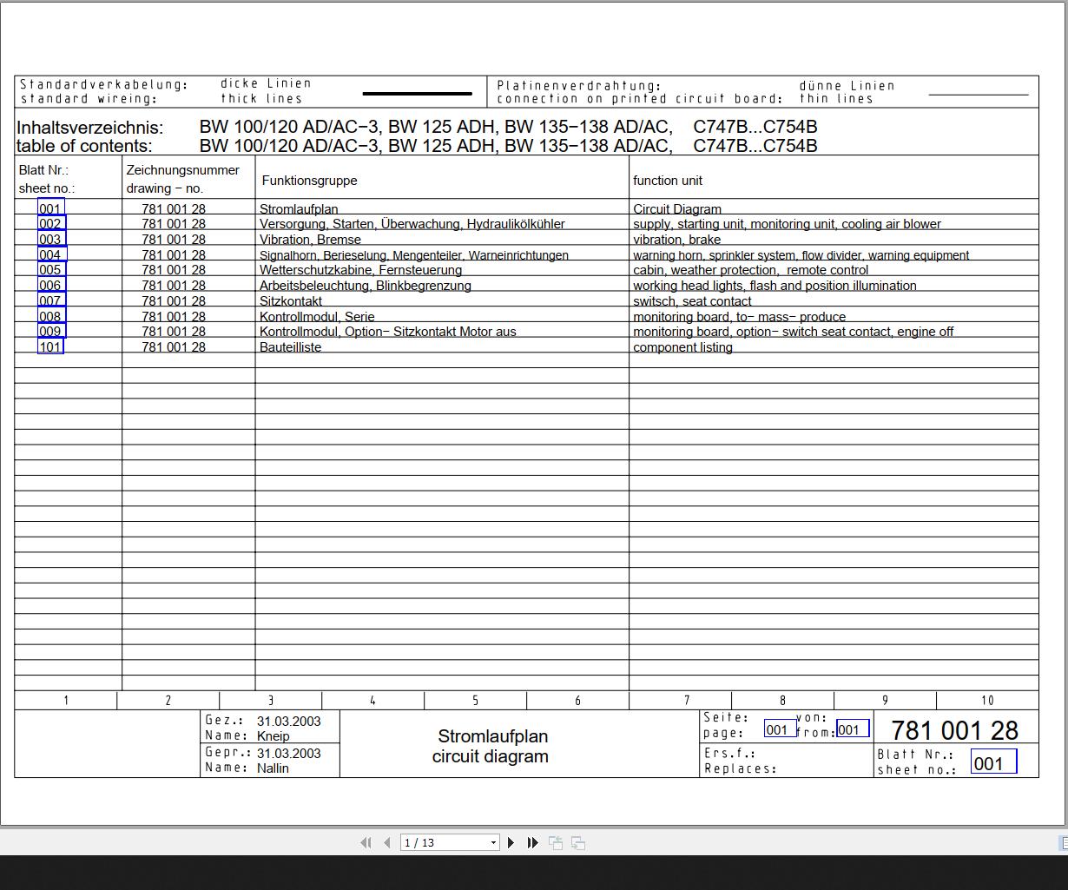1068x890 pixels.
Task: Click the next view icon in navigation bar
Action: [x=578, y=842]
